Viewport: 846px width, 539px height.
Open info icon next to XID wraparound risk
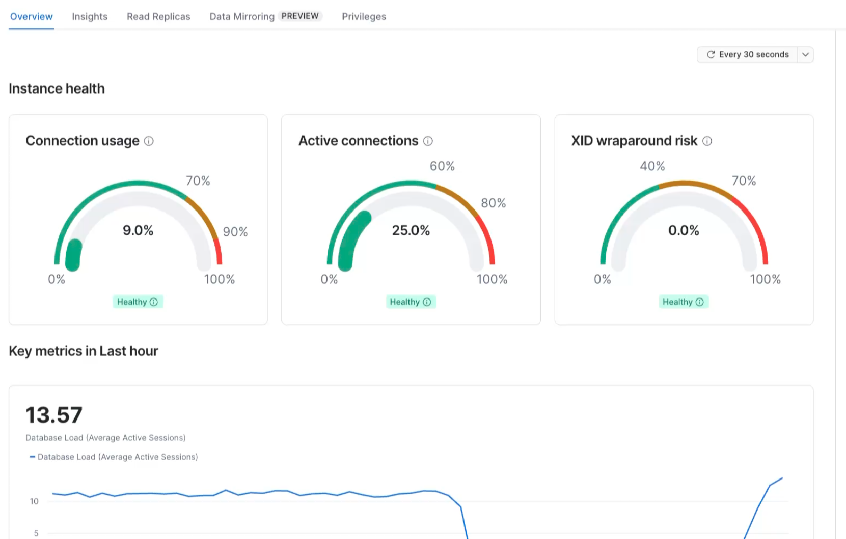(707, 141)
